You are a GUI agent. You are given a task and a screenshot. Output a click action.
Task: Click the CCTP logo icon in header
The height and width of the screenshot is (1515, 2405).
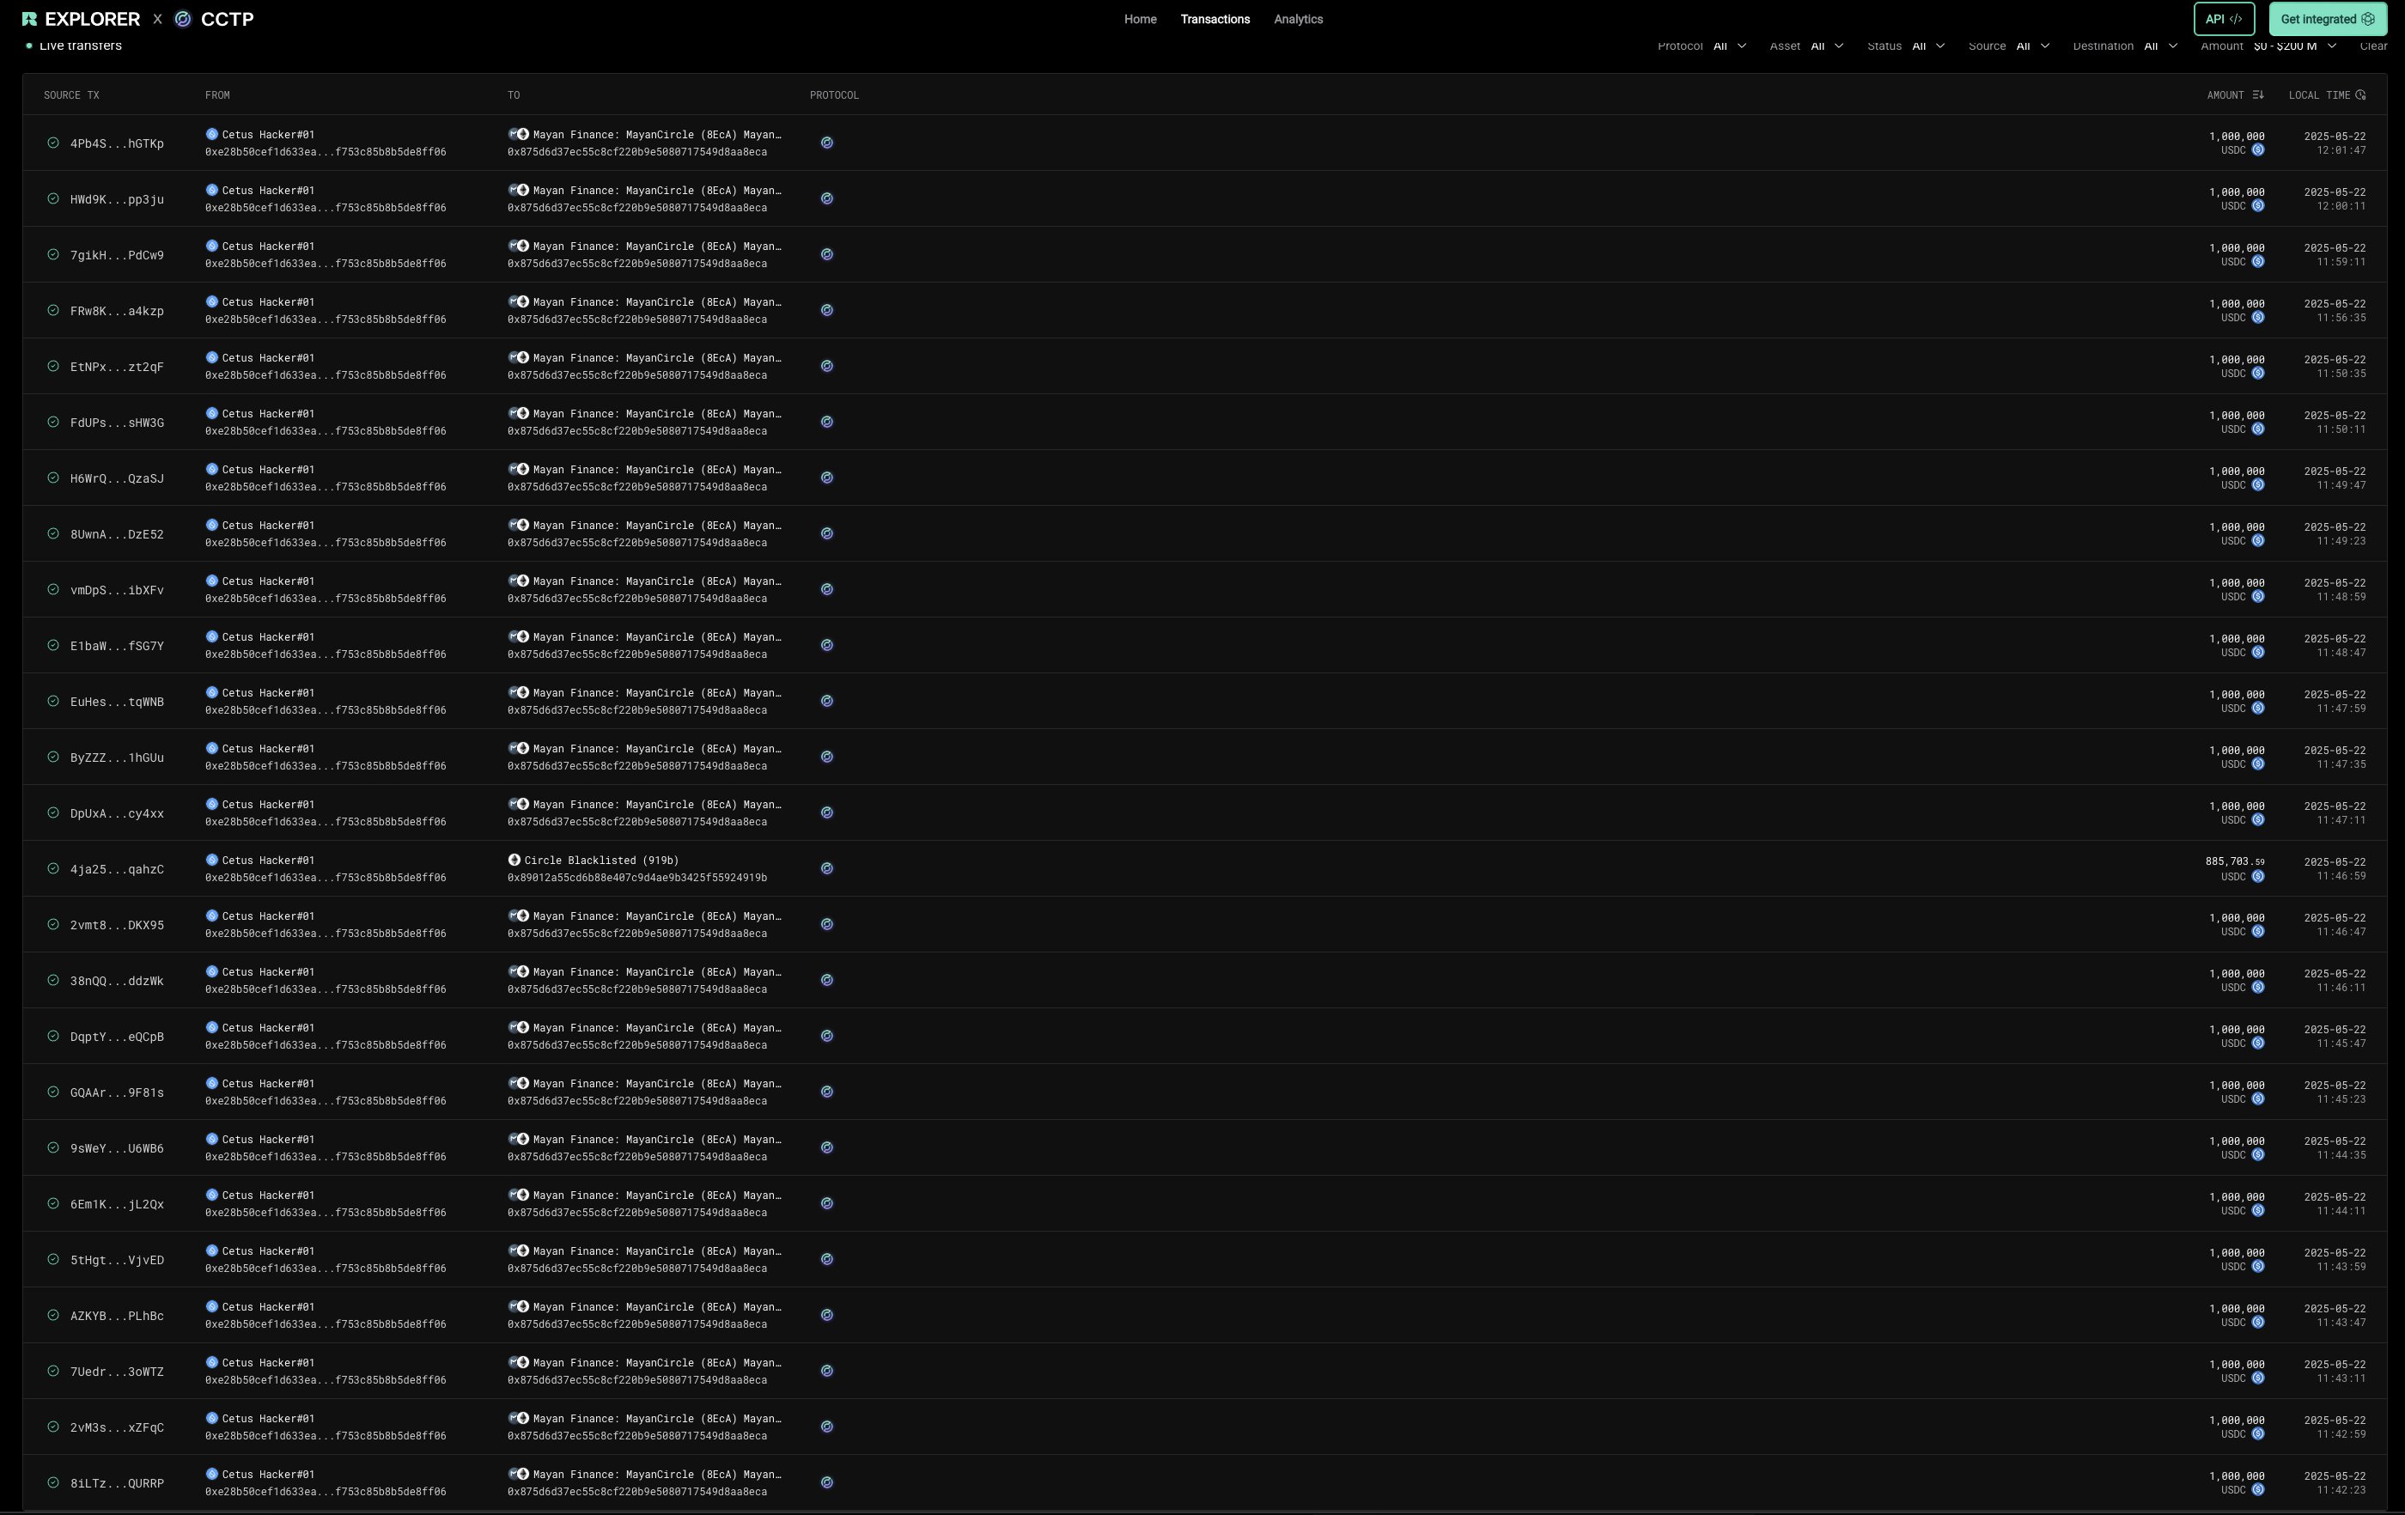point(183,19)
